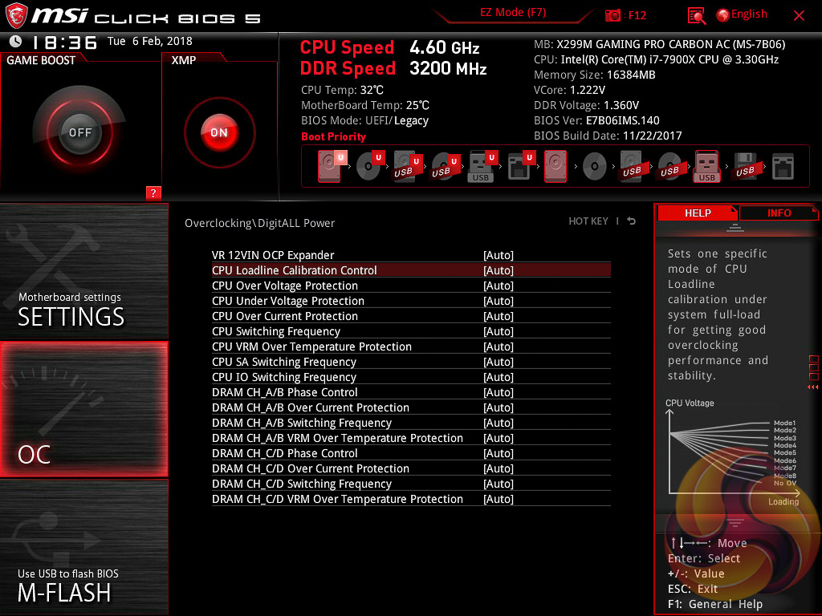
Task: Select the optical disc UEFI boot icon
Action: click(368, 167)
